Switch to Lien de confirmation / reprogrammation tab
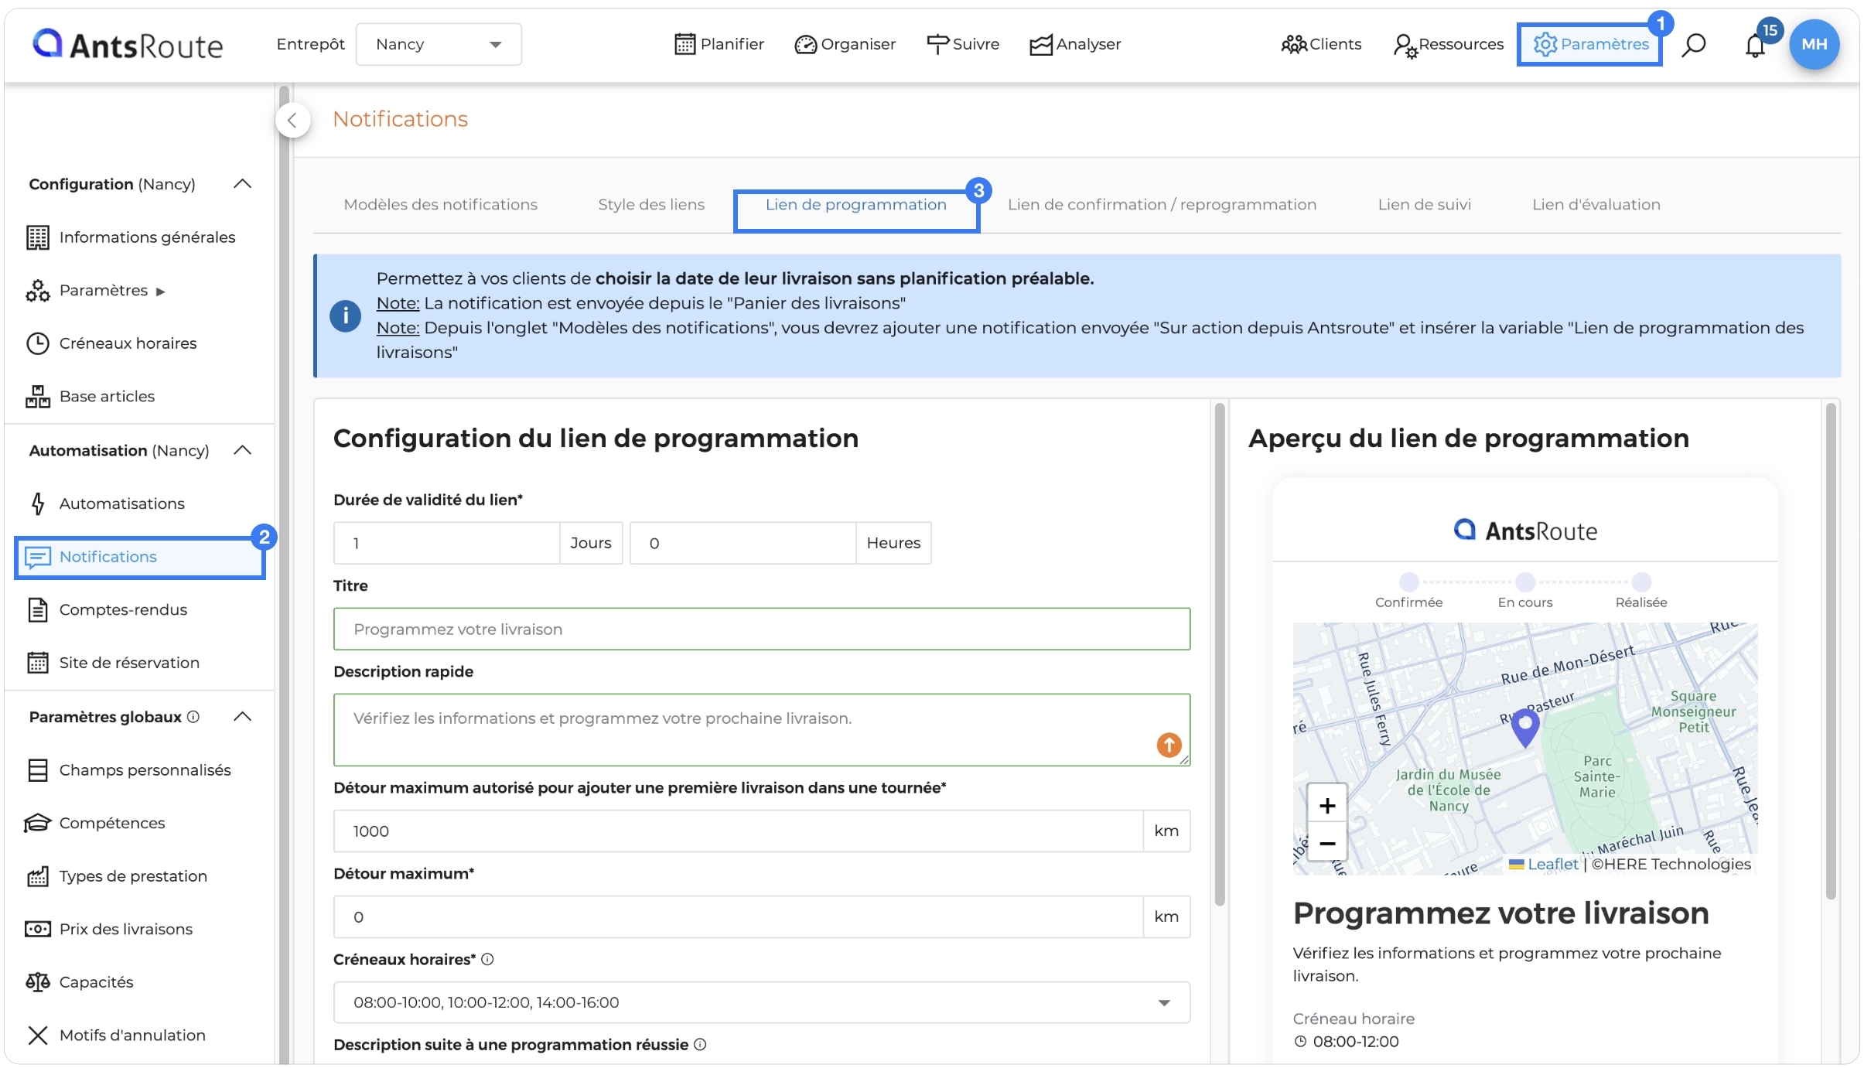The width and height of the screenshot is (1864, 1068). (x=1162, y=205)
